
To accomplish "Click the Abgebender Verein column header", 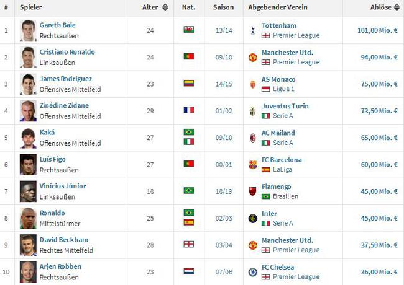I will click(272, 7).
